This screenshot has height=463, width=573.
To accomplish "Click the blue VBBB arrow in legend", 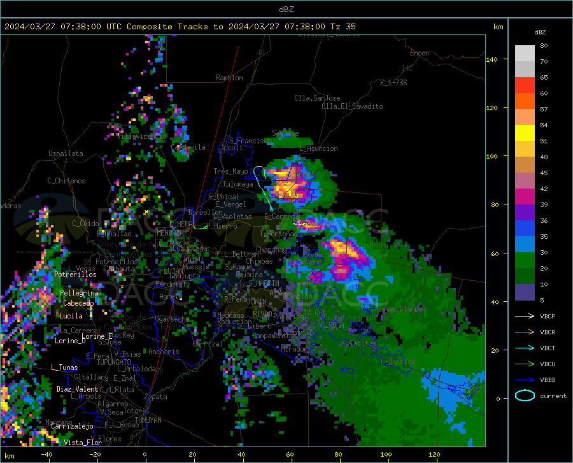I will tap(525, 380).
